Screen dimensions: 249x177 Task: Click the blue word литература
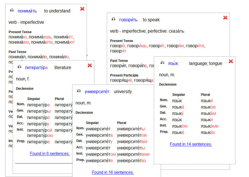36,68
